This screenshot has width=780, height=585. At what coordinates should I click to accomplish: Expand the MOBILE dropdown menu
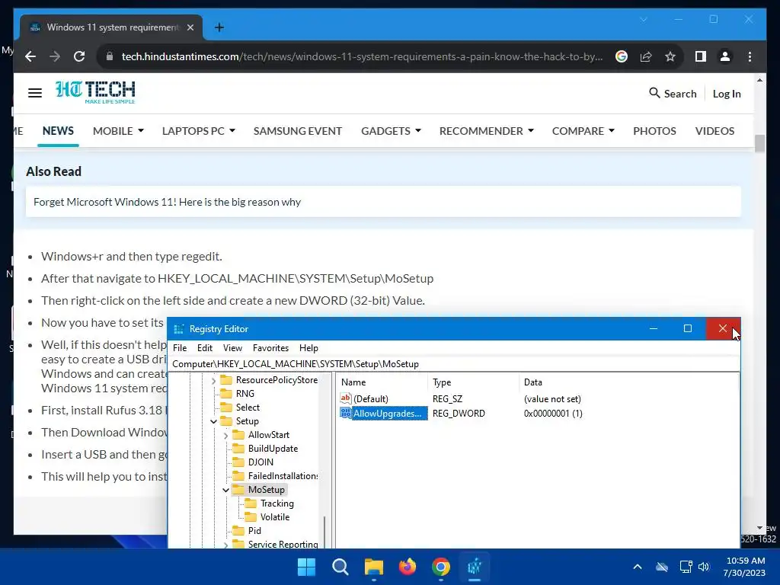tap(118, 131)
